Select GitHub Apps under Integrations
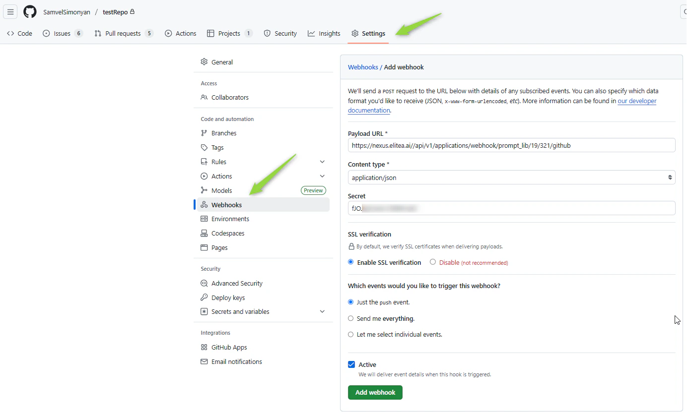The image size is (693, 417). point(229,347)
